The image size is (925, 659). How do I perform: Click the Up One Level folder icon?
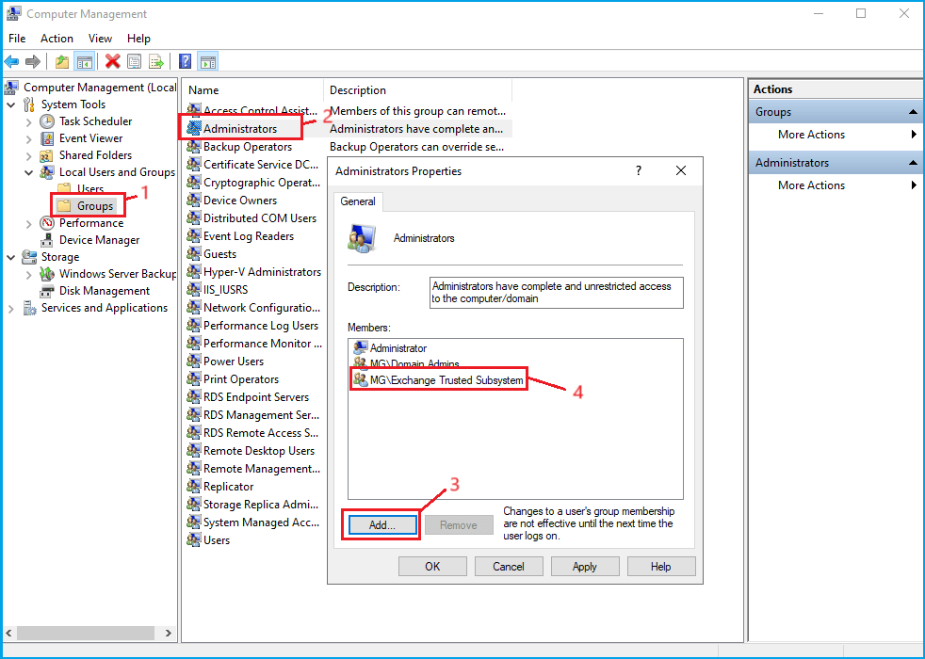(62, 62)
